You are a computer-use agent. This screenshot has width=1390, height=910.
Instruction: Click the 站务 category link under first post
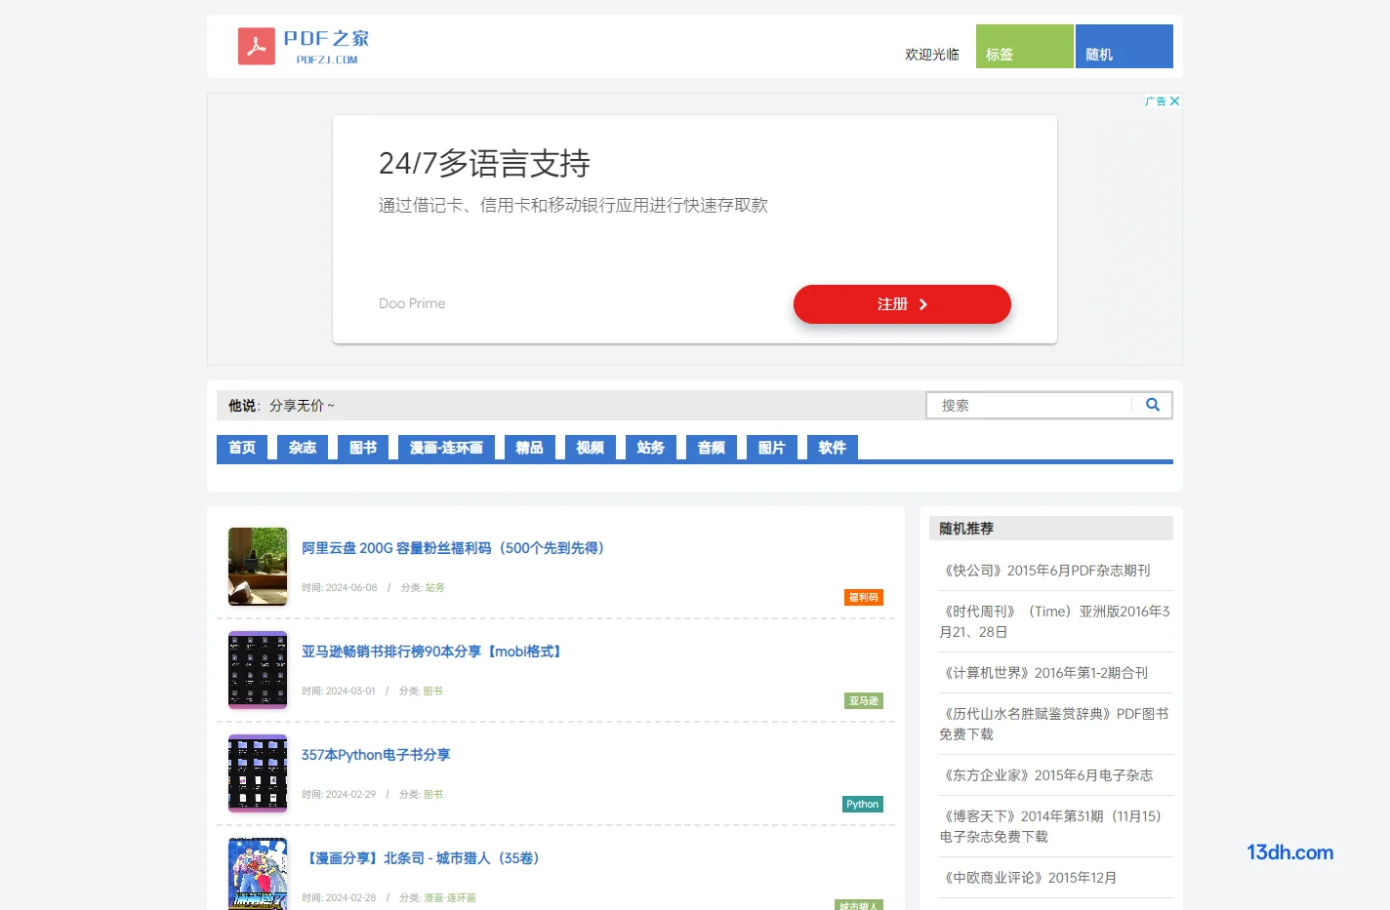click(435, 587)
